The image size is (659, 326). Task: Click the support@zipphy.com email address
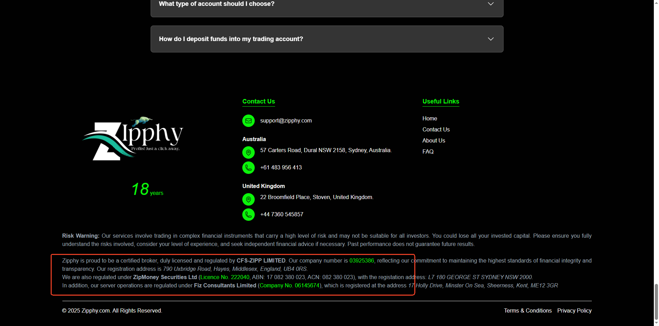click(286, 120)
